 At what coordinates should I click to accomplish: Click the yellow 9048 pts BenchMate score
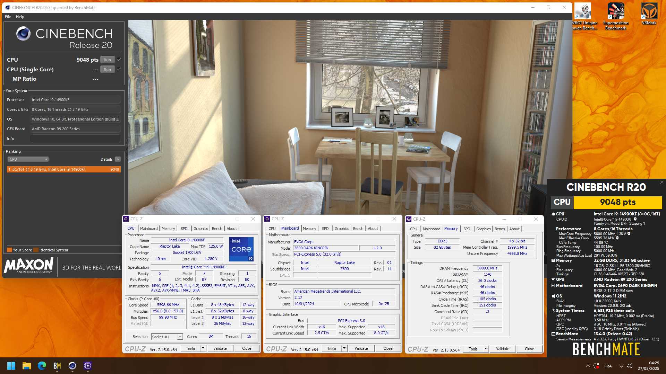(x=618, y=202)
